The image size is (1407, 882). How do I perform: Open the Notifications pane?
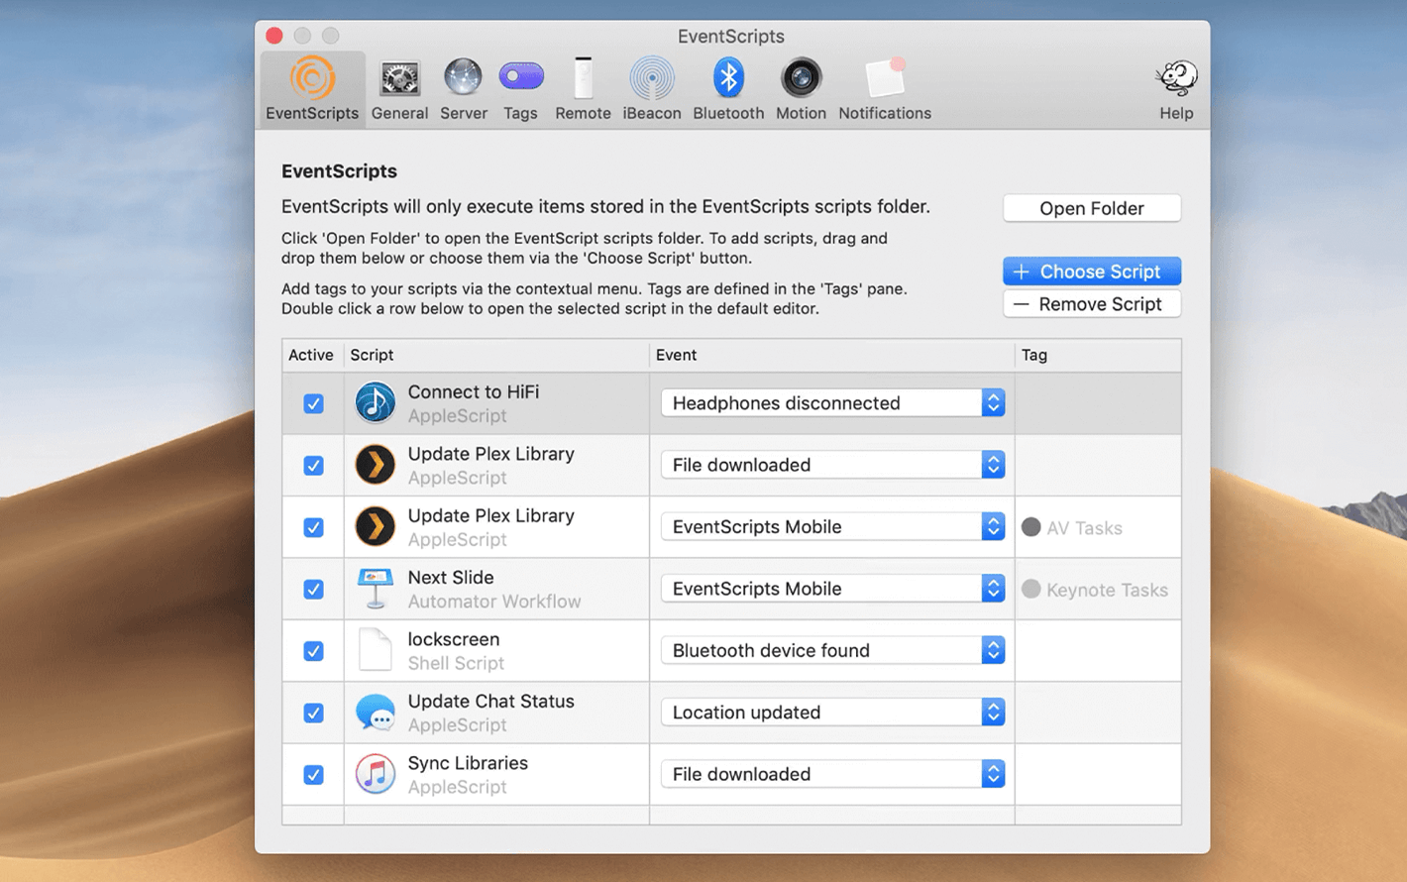tap(884, 89)
